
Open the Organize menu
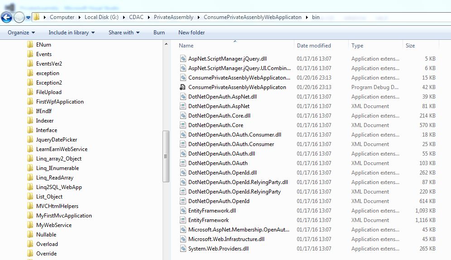[21, 33]
